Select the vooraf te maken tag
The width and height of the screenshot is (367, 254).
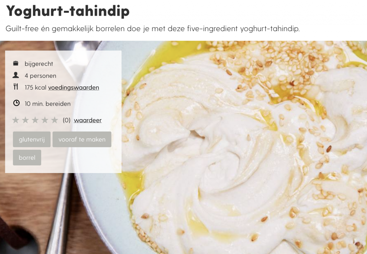[x=82, y=139]
